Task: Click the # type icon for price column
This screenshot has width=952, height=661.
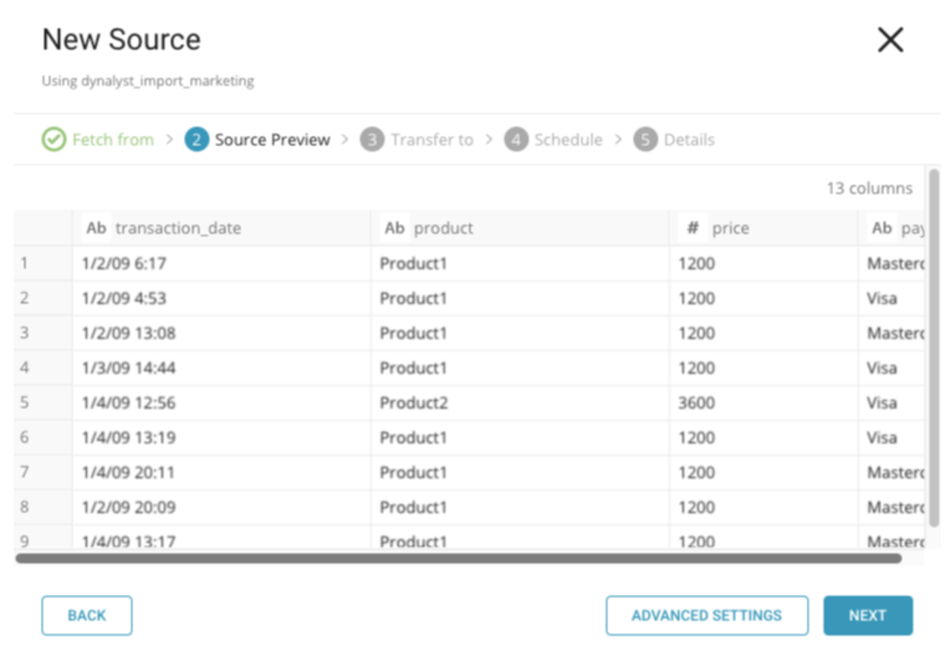Action: (x=692, y=228)
